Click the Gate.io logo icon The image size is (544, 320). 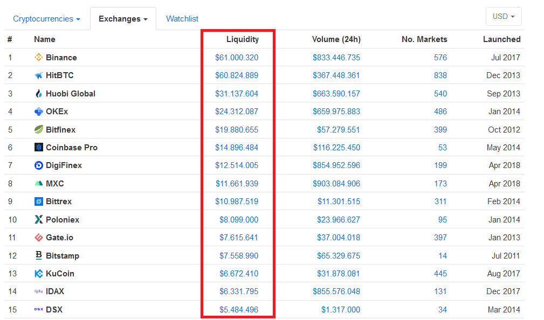point(38,238)
